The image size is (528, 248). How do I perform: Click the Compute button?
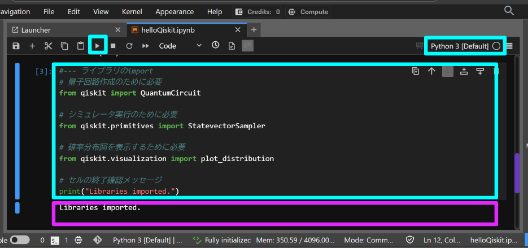(308, 12)
